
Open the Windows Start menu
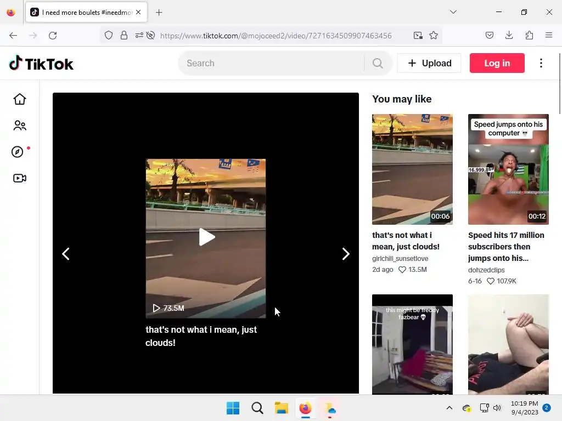point(233,408)
